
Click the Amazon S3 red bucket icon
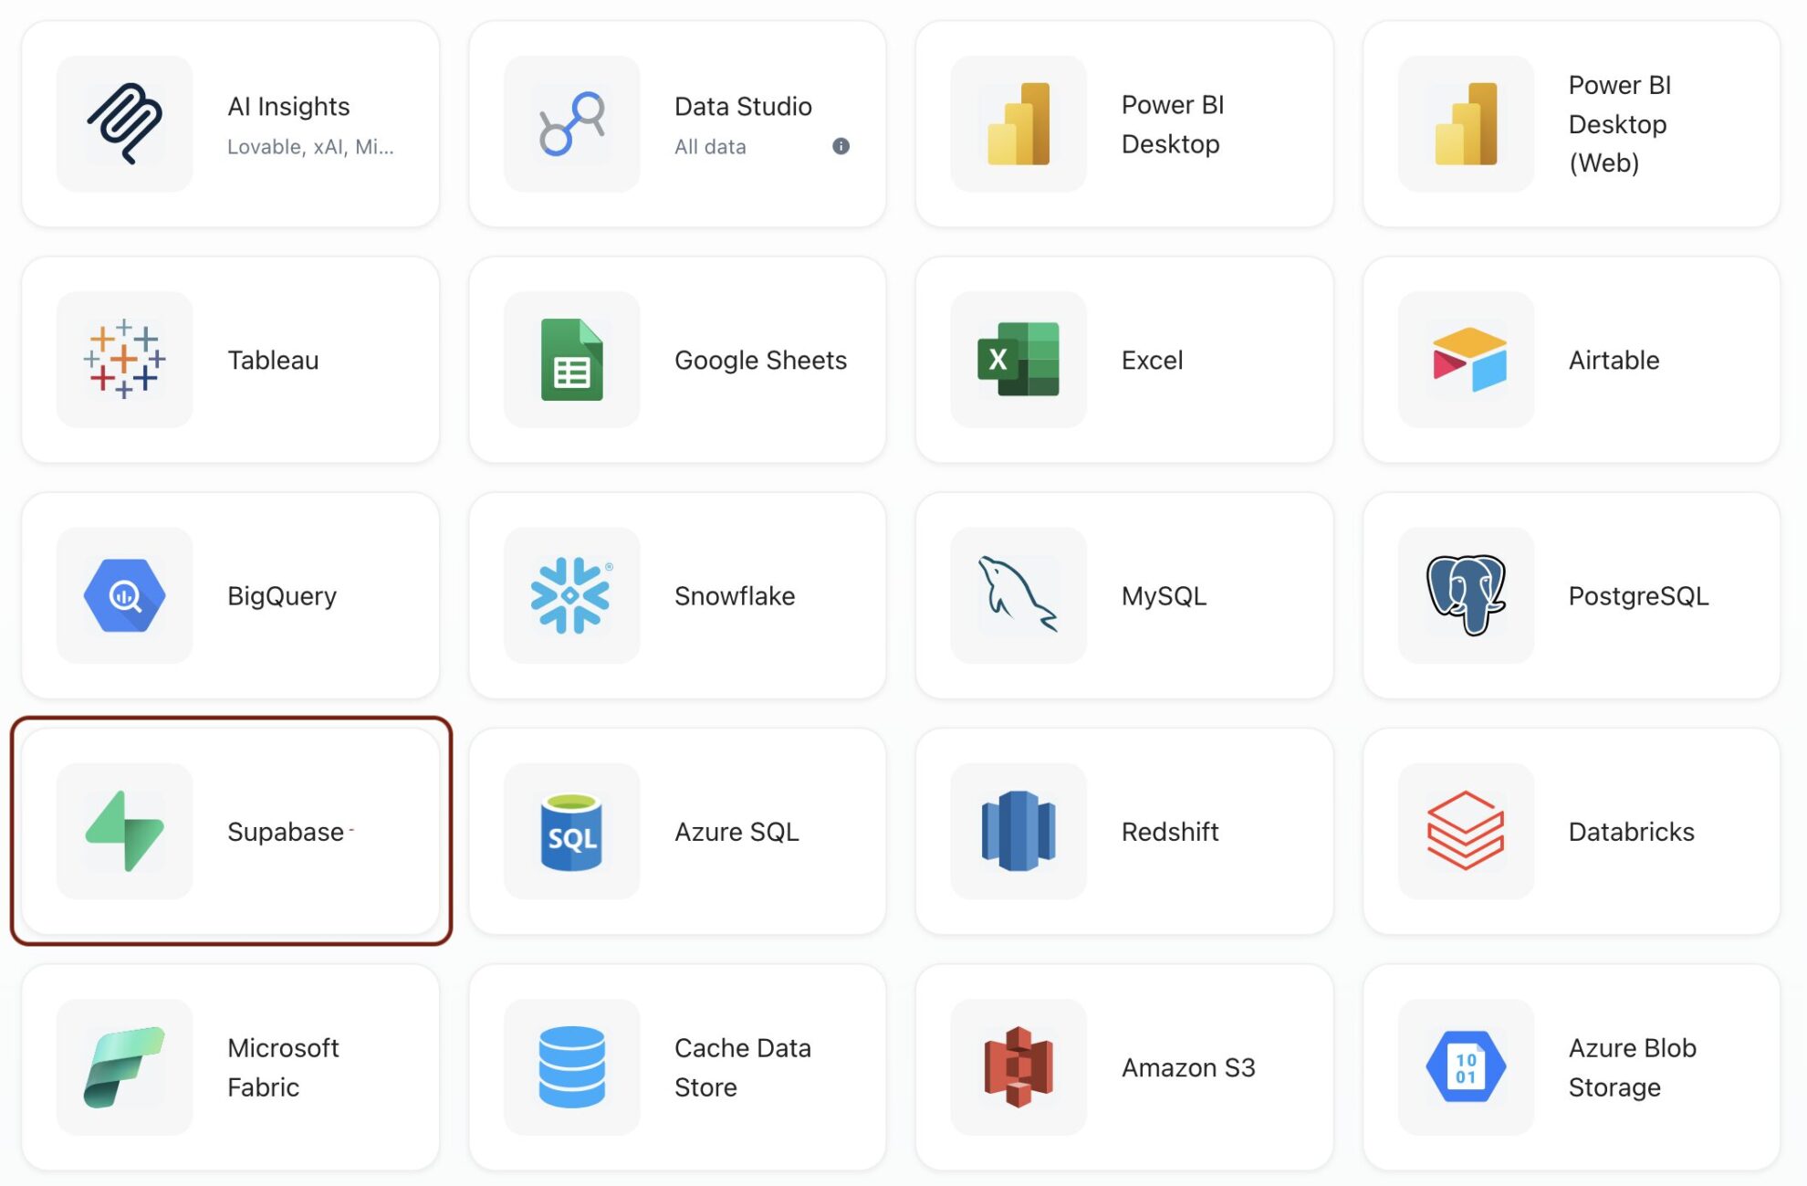(x=1018, y=1067)
